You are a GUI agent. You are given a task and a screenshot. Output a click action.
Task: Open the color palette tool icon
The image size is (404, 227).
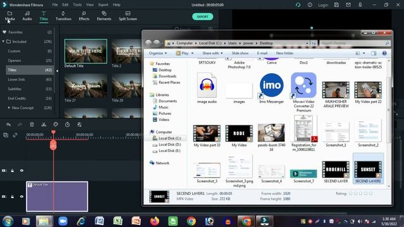pyautogui.click(x=56, y=125)
